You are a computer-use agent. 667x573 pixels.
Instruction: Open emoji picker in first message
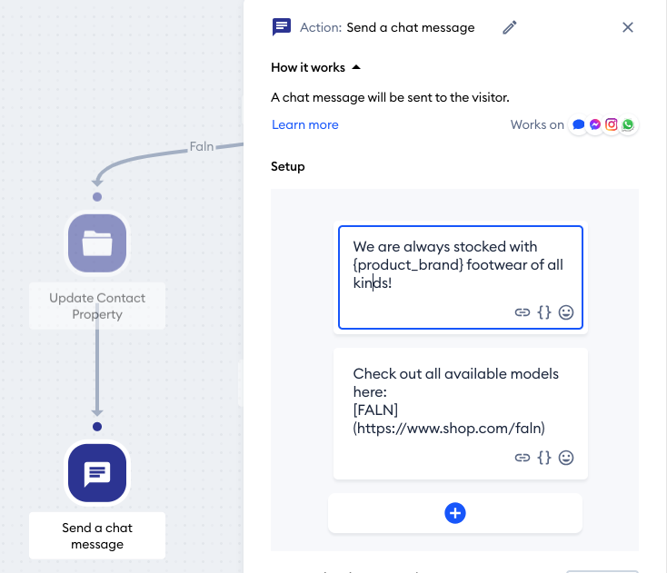566,312
